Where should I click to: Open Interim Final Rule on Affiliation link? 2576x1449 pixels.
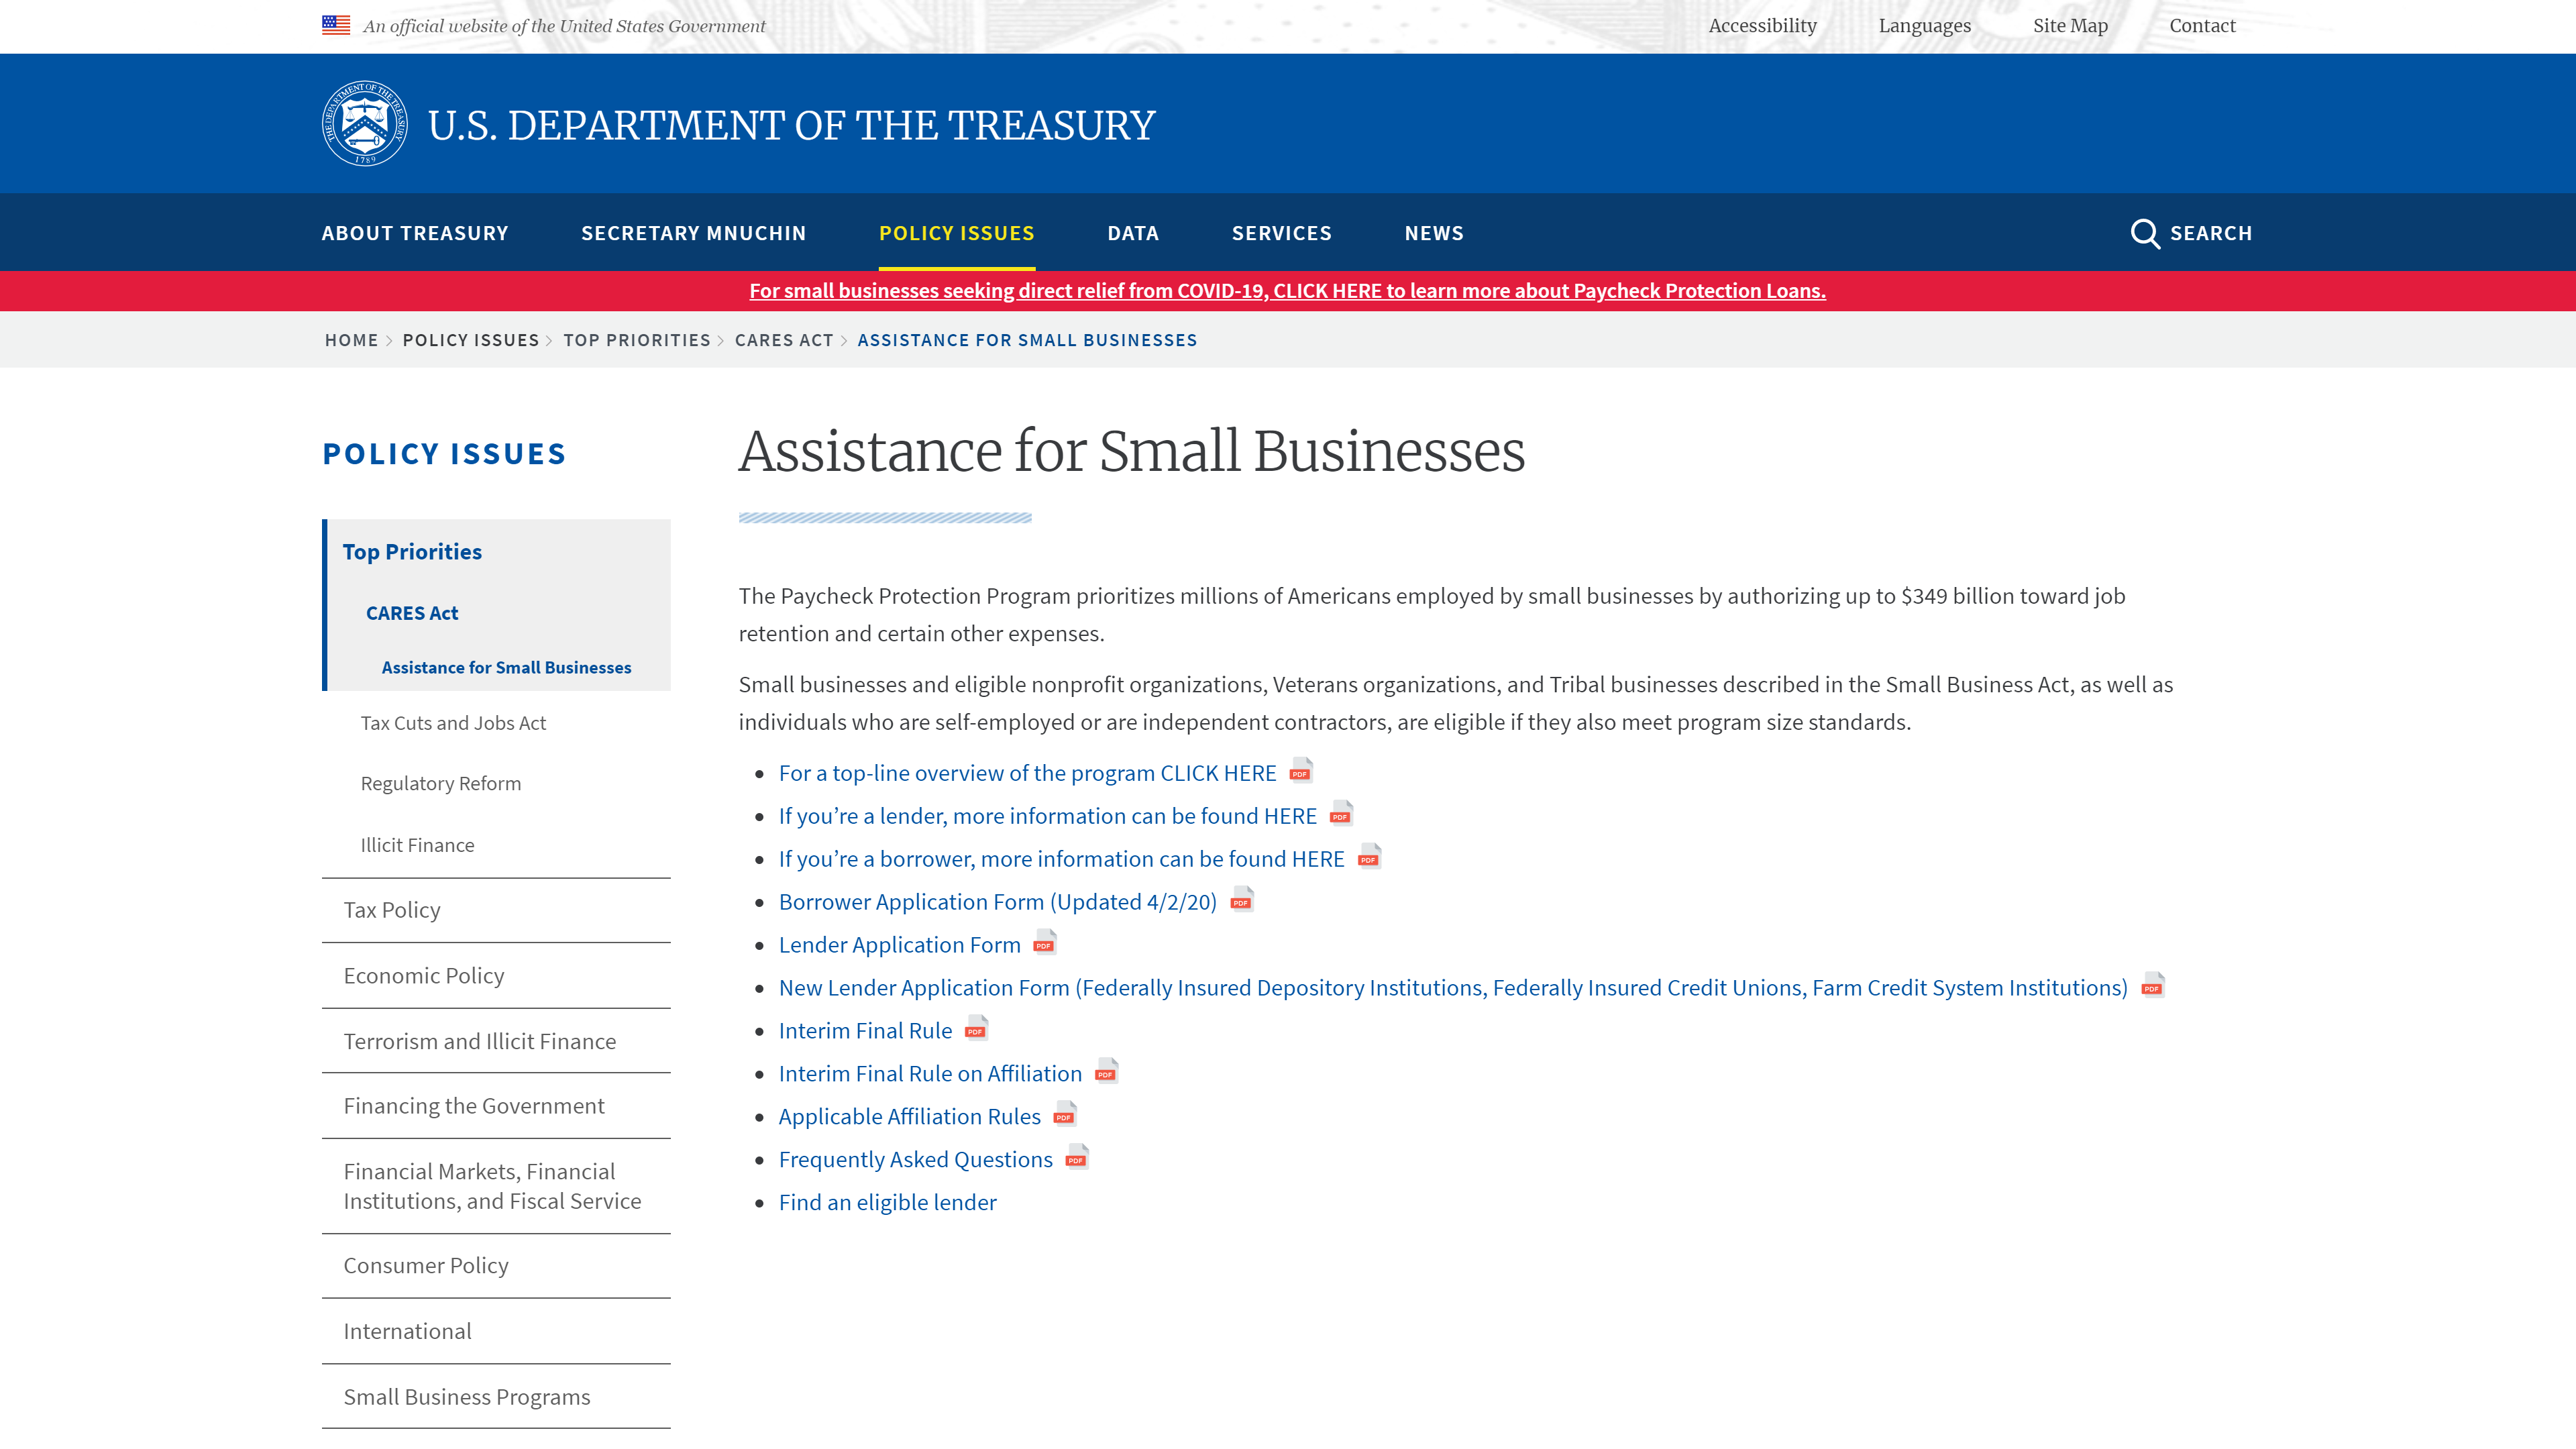coord(930,1074)
